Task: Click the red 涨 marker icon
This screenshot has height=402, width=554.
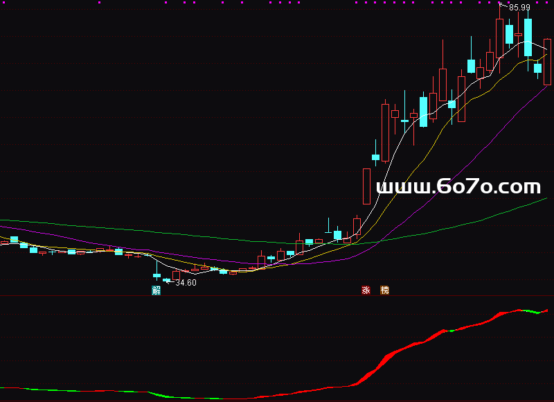Action: (x=366, y=290)
